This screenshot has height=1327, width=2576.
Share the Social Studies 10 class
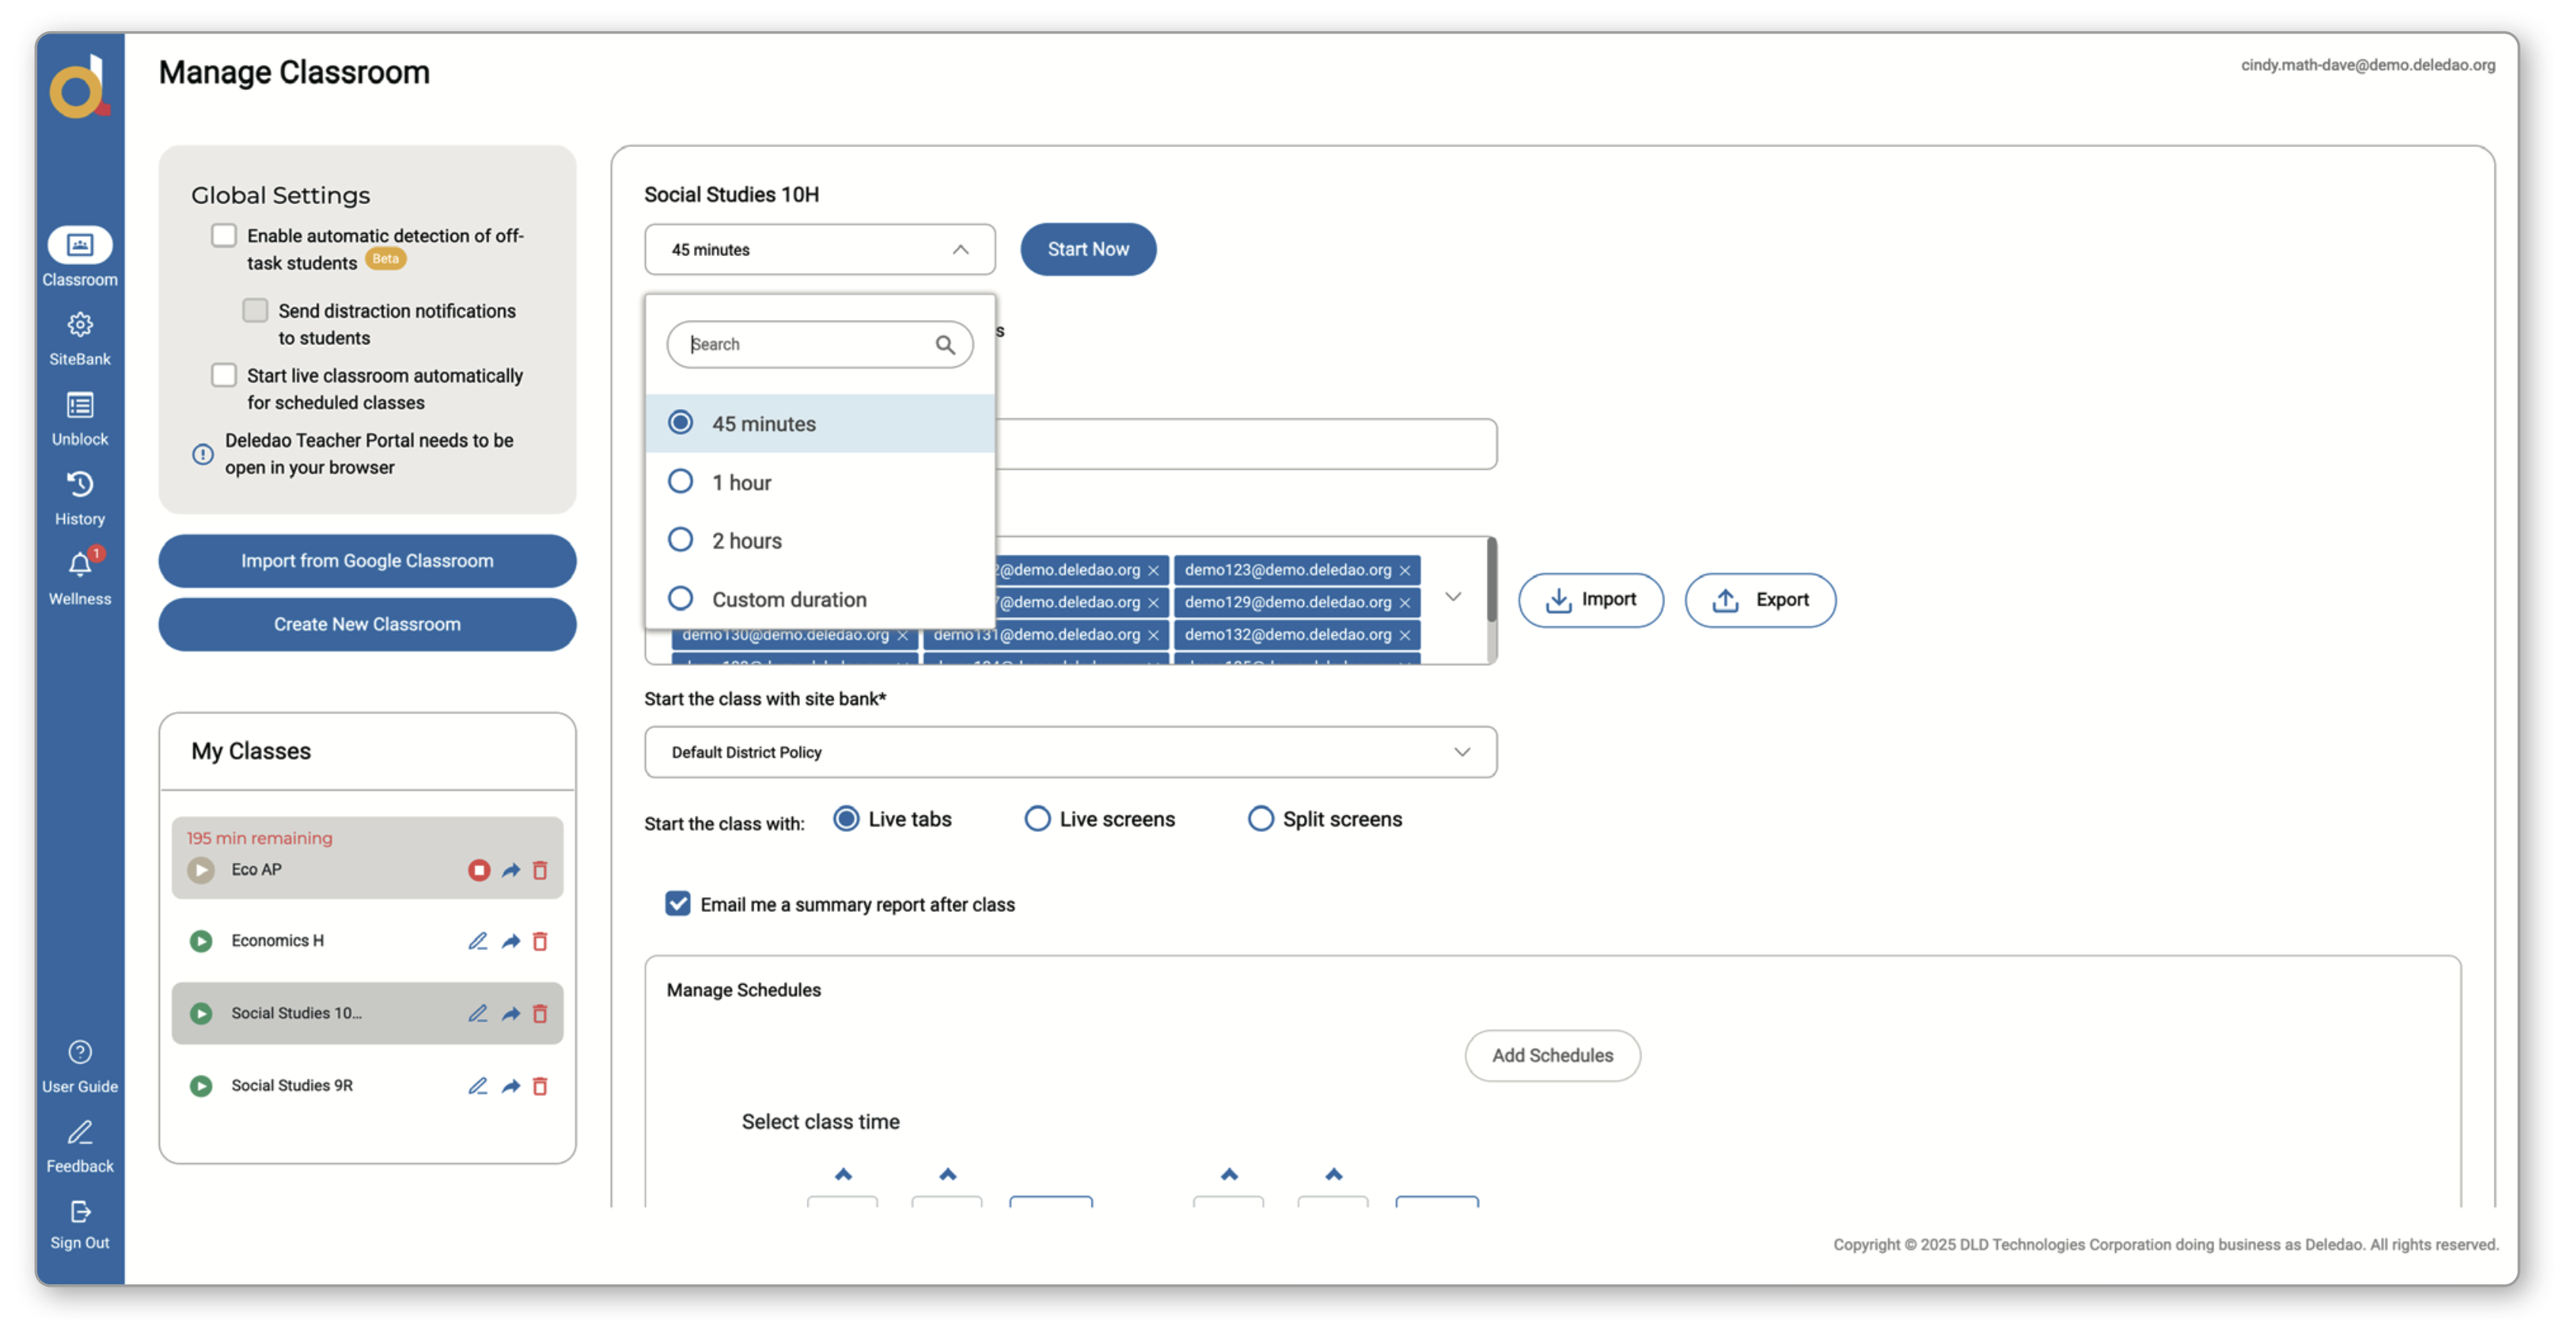point(510,1014)
